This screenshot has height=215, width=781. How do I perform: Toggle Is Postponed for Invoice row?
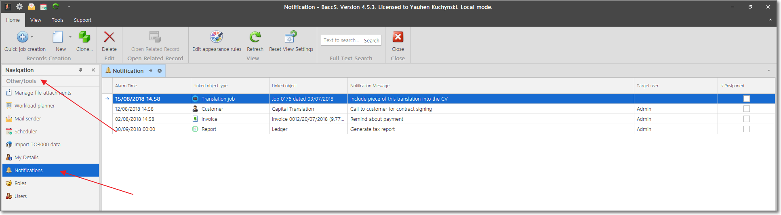[747, 119]
